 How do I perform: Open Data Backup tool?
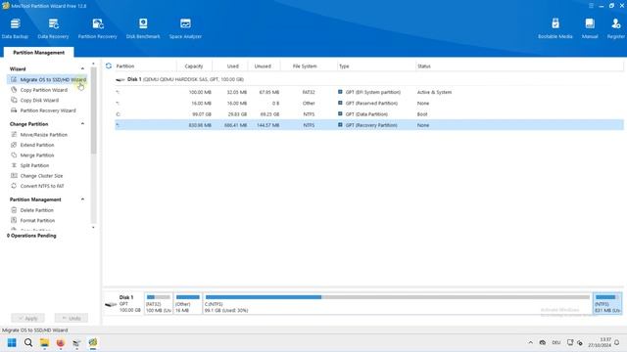tap(15, 28)
